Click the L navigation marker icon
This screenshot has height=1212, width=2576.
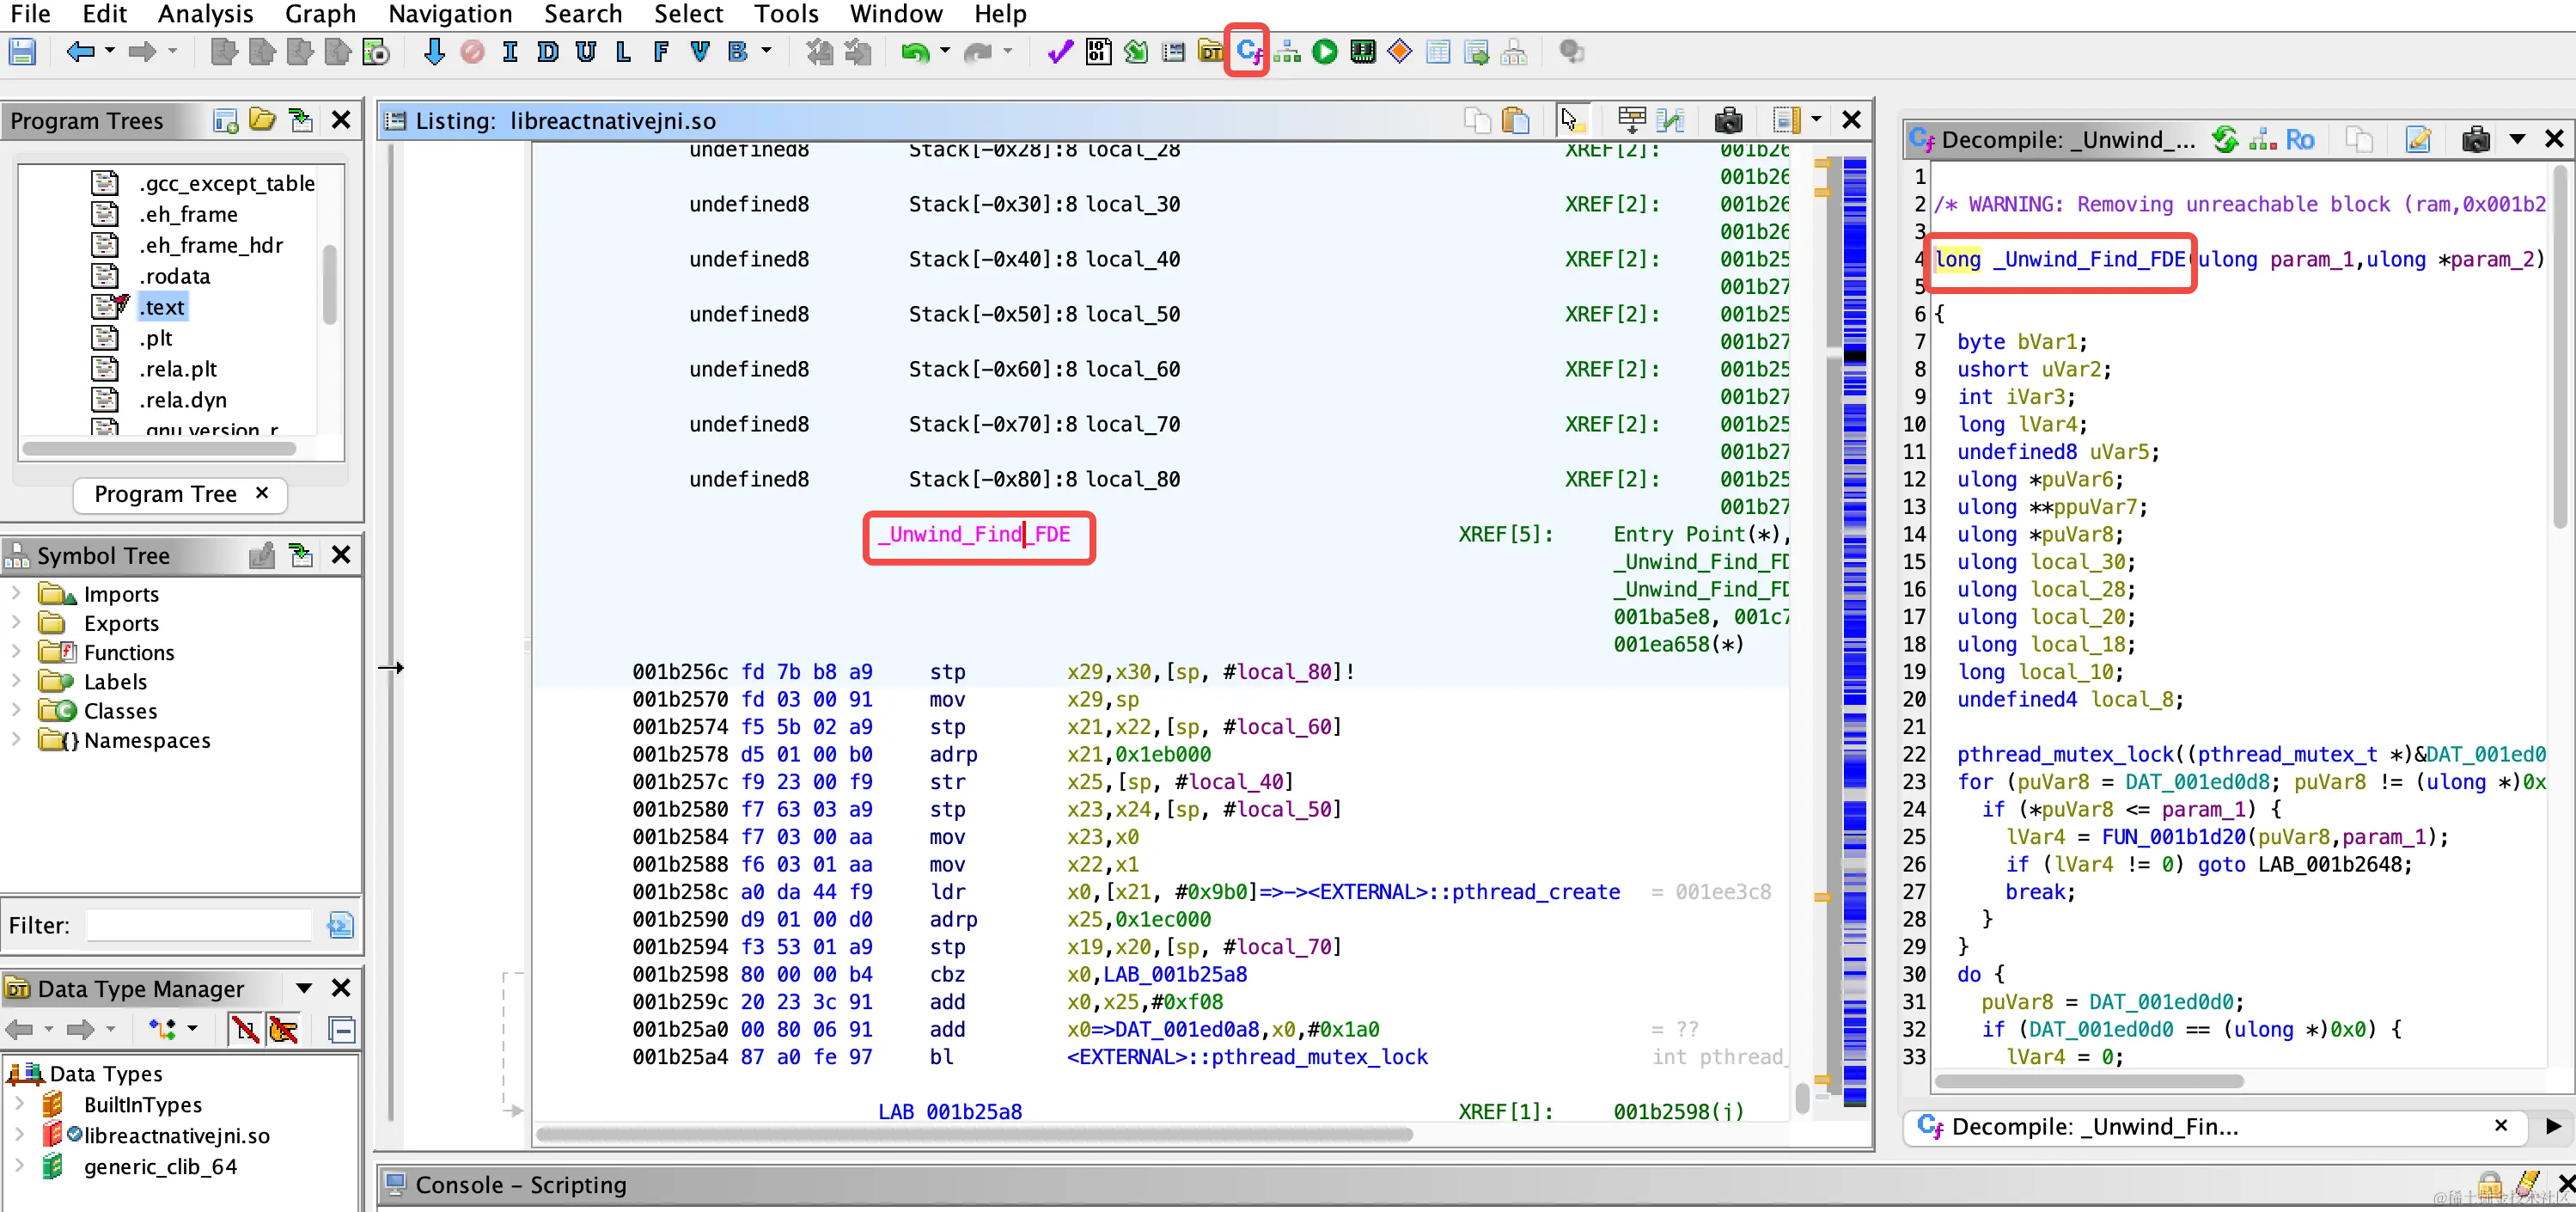tap(623, 52)
